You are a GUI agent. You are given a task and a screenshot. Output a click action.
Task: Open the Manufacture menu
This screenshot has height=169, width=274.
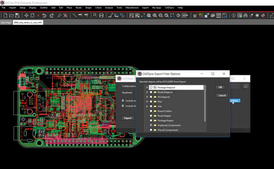(132, 8)
